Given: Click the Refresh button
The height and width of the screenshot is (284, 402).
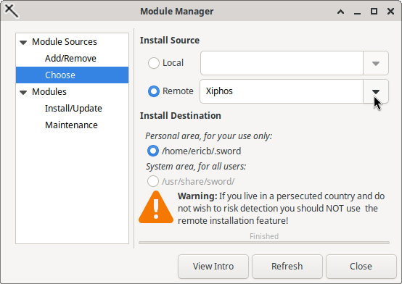Looking at the screenshot, I should point(287,267).
